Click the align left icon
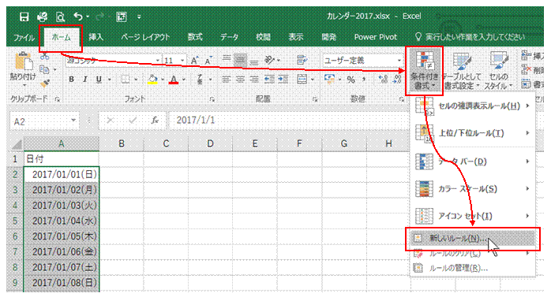 click(x=227, y=80)
